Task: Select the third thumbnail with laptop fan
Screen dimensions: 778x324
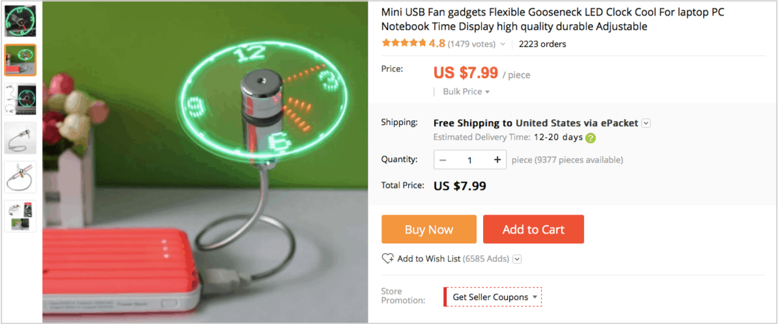Action: coord(20,100)
